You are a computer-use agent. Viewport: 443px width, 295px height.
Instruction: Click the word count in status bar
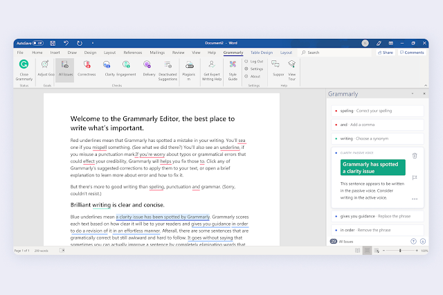point(42,251)
